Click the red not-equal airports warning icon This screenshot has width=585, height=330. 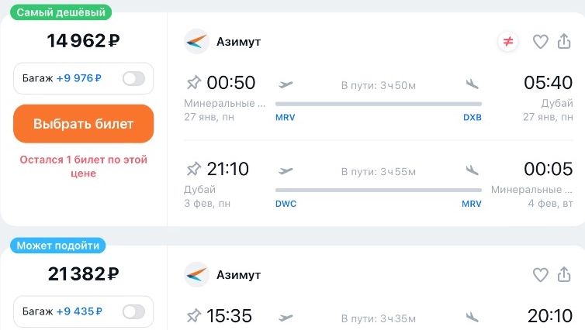(x=508, y=41)
